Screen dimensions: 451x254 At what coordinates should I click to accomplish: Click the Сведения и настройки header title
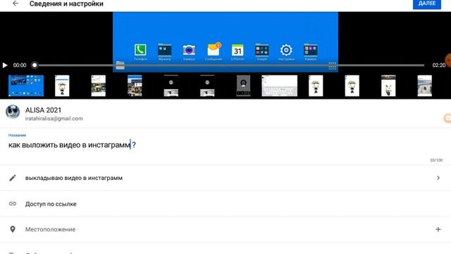coord(66,4)
